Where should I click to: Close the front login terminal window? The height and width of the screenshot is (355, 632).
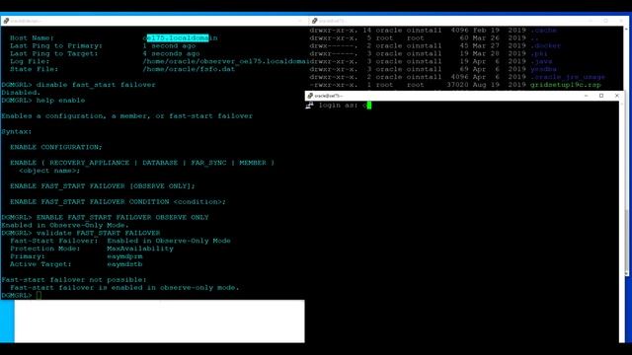616,96
